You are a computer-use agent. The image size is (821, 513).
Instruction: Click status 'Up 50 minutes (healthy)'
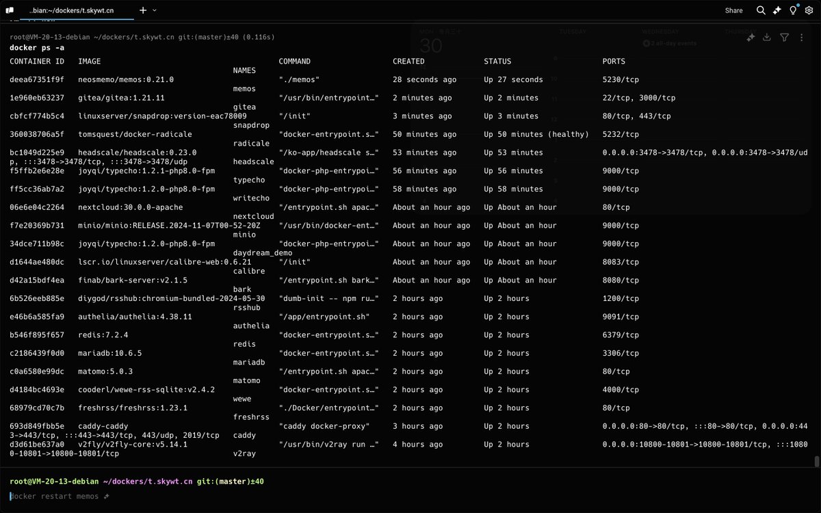click(536, 134)
